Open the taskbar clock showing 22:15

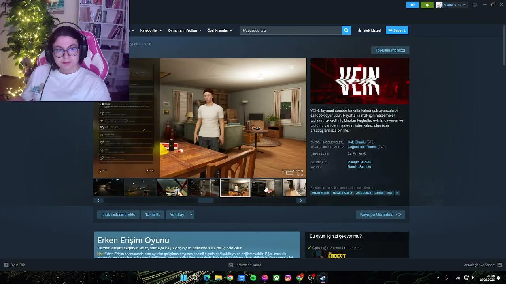pyautogui.click(x=487, y=278)
